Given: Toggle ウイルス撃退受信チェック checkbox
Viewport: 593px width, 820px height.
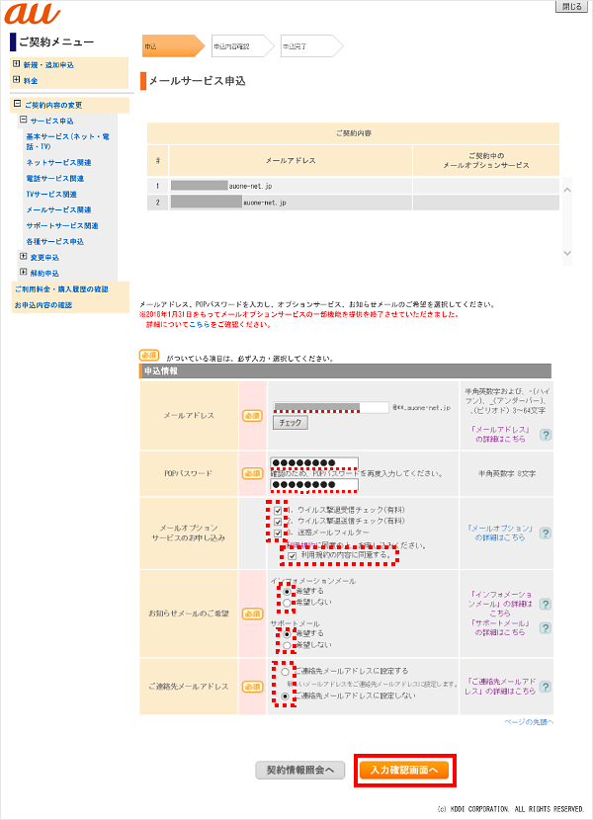Looking at the screenshot, I should [x=278, y=509].
